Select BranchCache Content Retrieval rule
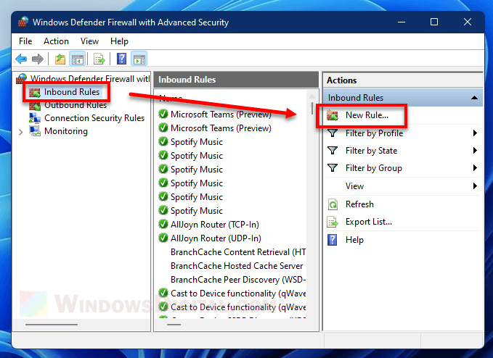The height and width of the screenshot is (358, 493). point(238,252)
